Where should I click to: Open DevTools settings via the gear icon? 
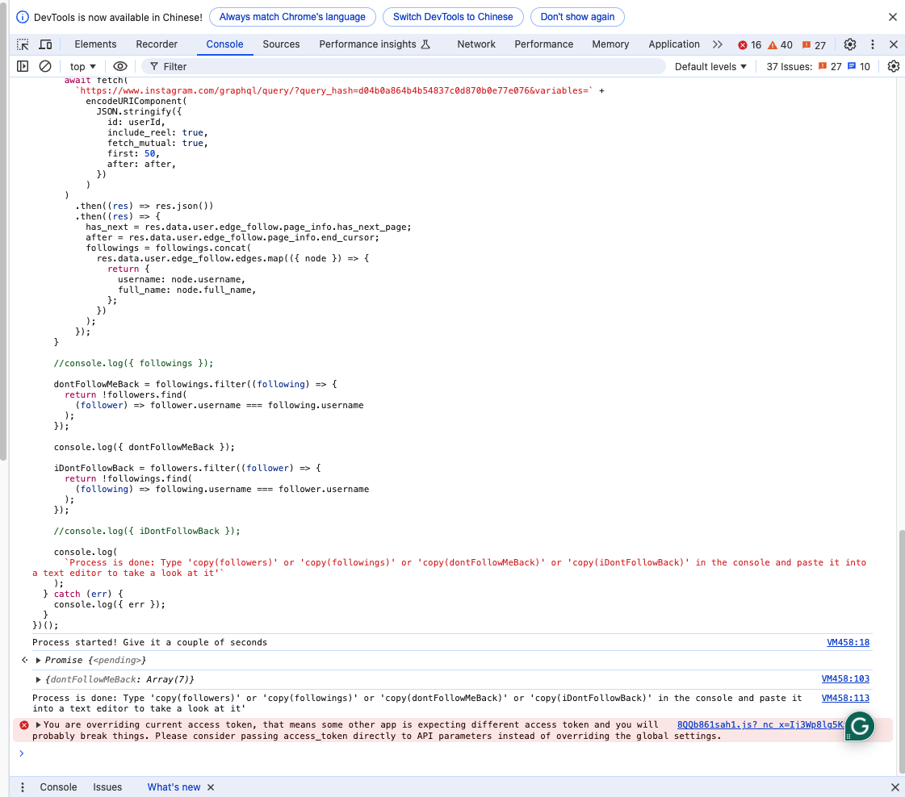(x=850, y=44)
